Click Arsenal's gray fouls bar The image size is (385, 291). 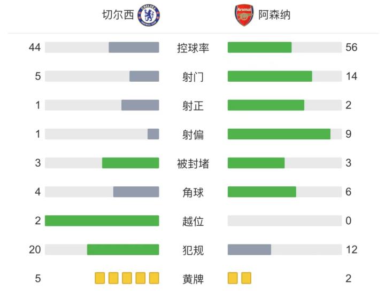[x=249, y=249]
